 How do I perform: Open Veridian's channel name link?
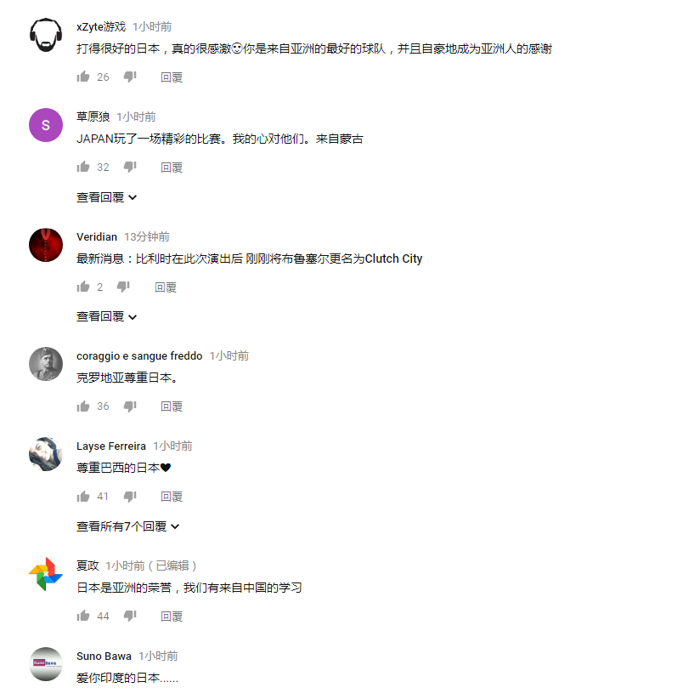coord(97,236)
